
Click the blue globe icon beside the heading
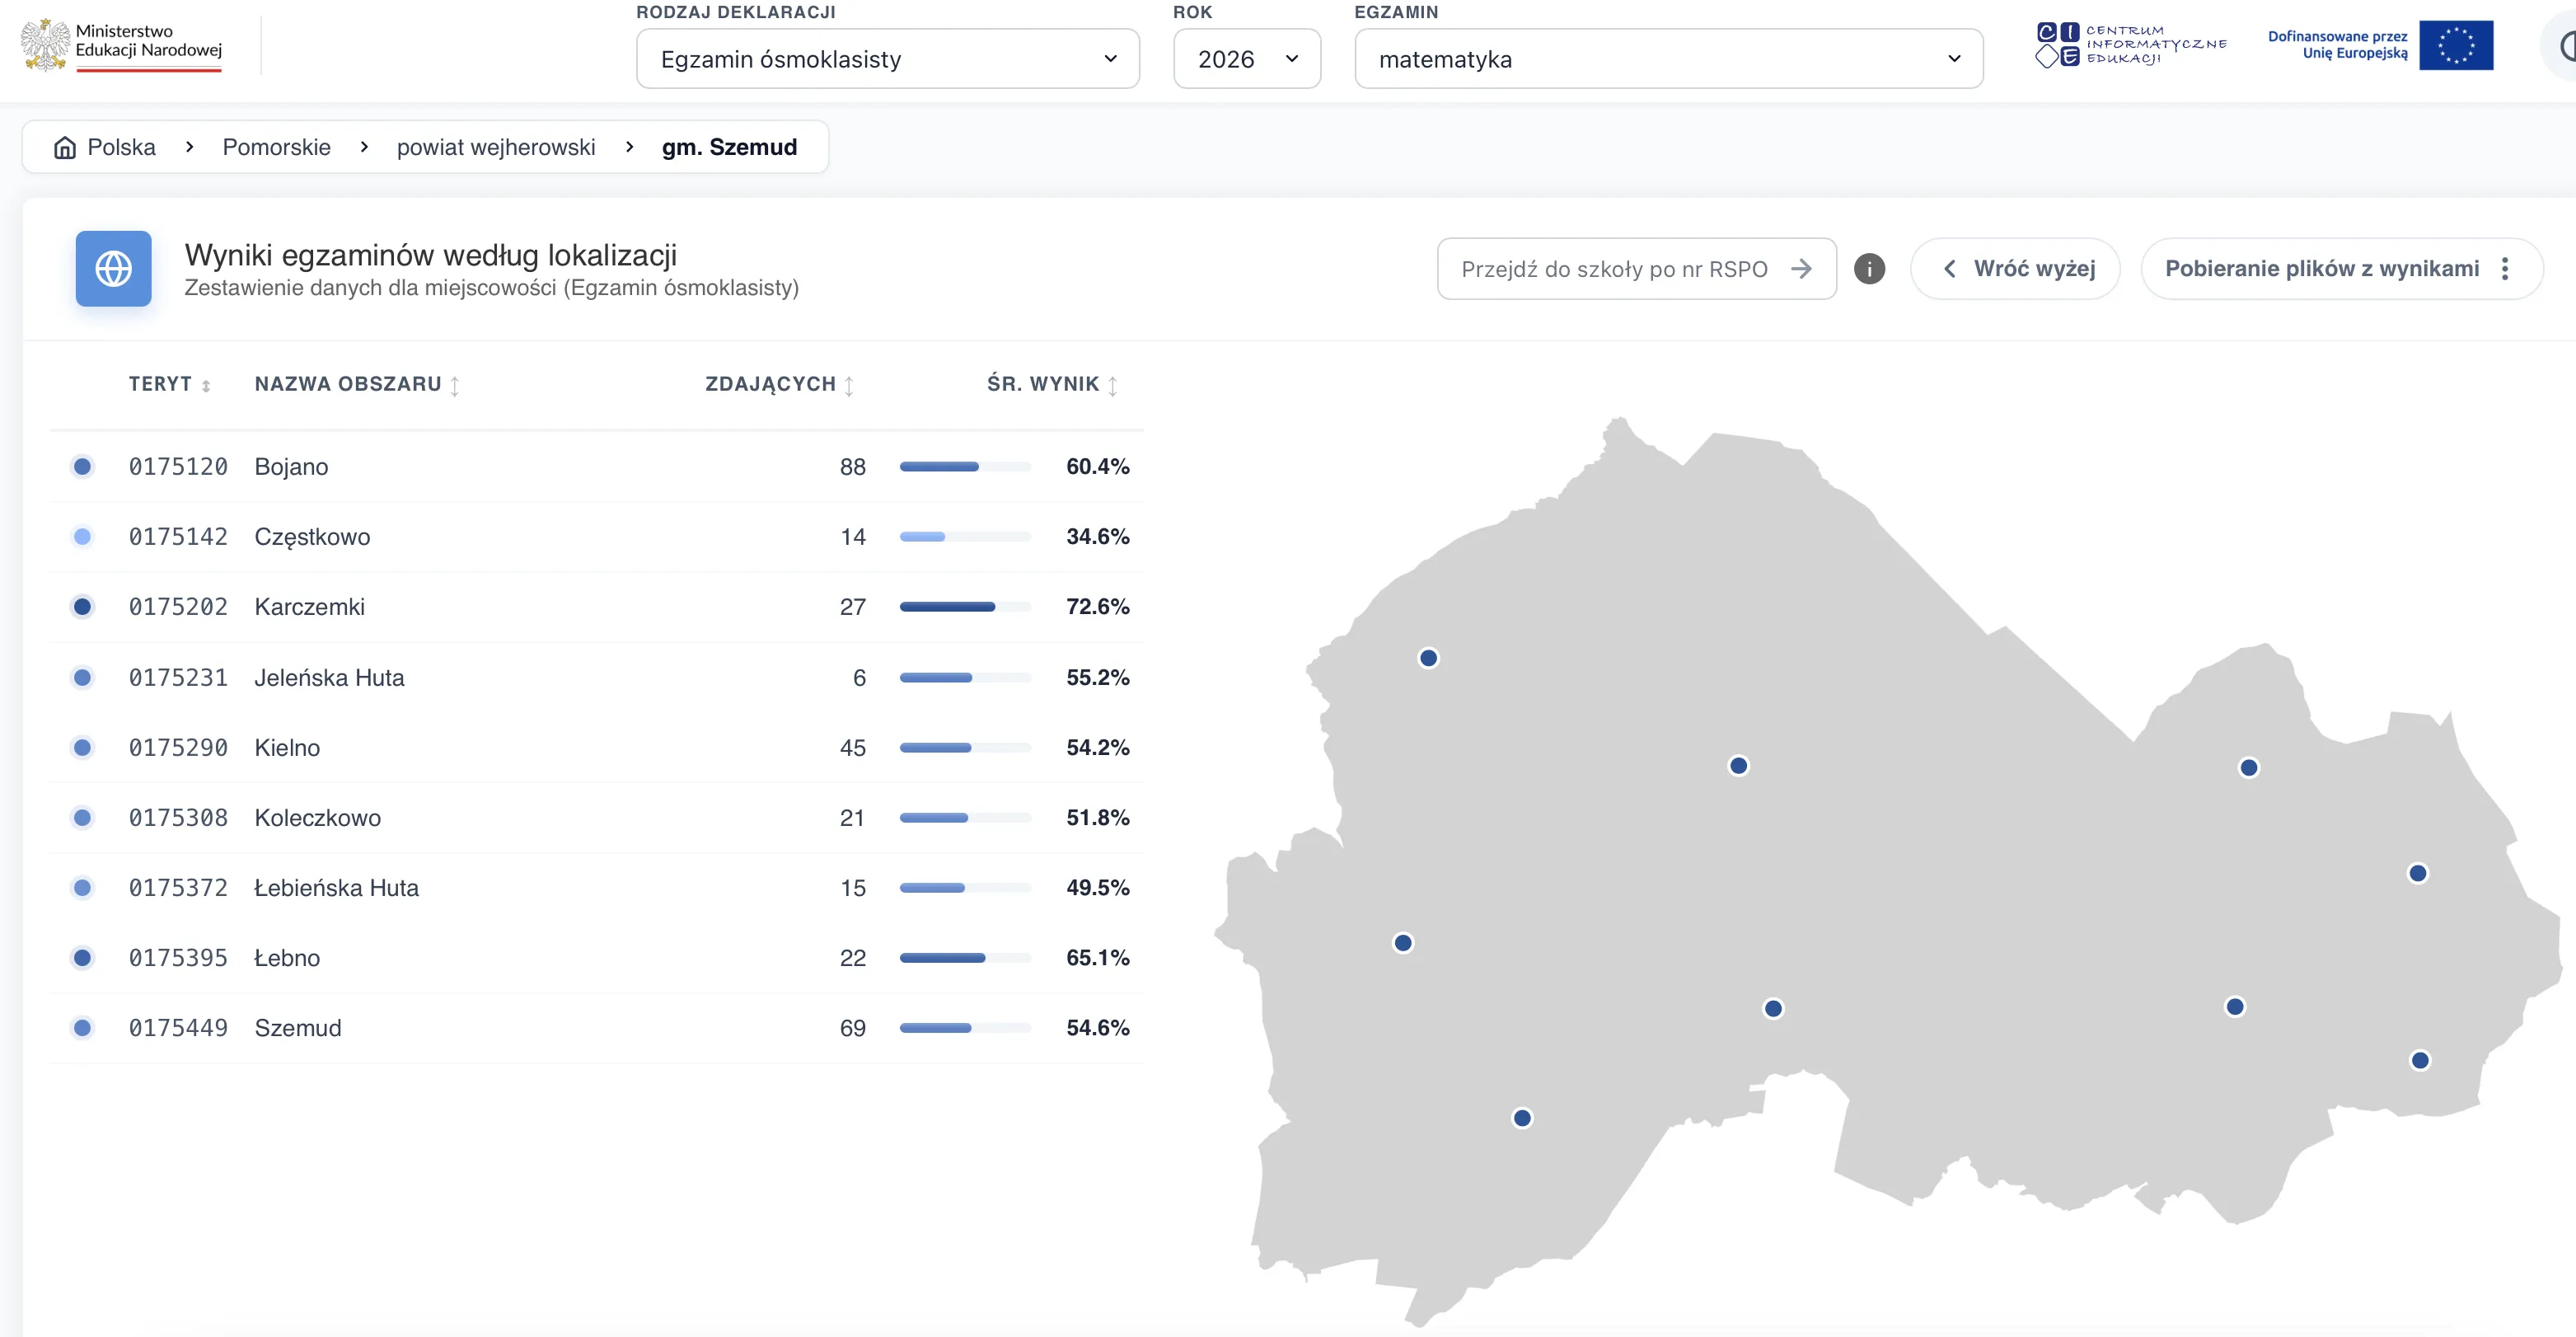coord(113,269)
